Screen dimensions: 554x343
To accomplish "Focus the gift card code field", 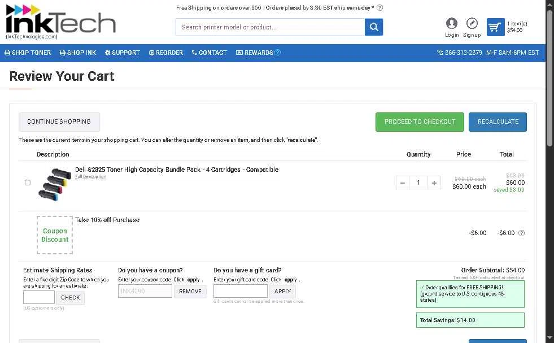I will point(240,292).
